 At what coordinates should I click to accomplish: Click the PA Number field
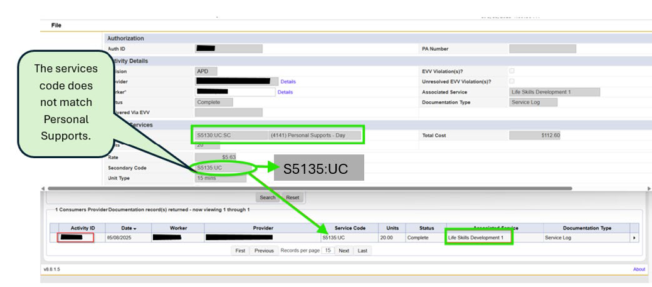pos(543,49)
